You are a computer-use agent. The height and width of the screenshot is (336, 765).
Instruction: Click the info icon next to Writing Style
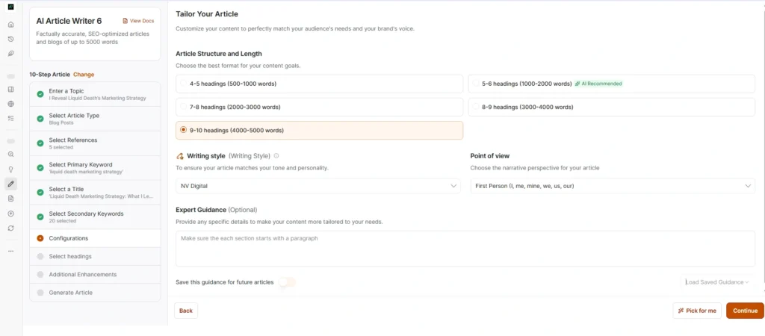(276, 156)
